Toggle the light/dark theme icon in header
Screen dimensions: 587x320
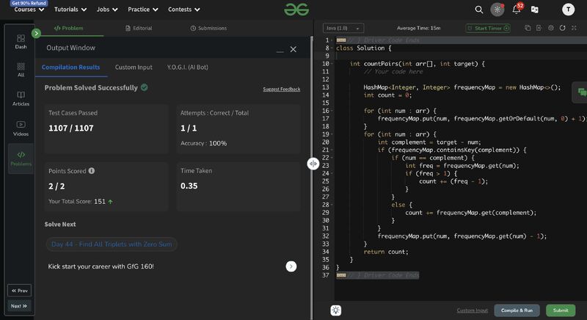point(497,10)
